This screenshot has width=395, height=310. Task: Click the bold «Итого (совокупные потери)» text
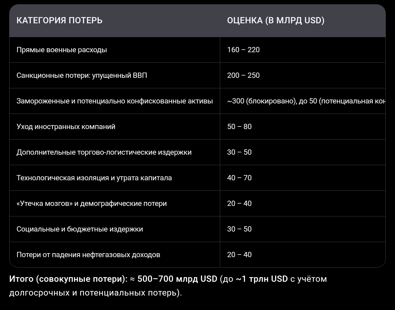(68, 279)
